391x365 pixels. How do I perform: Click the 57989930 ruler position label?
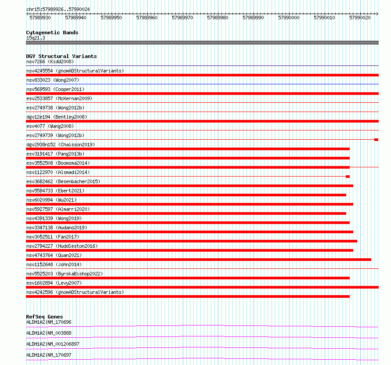click(40, 18)
